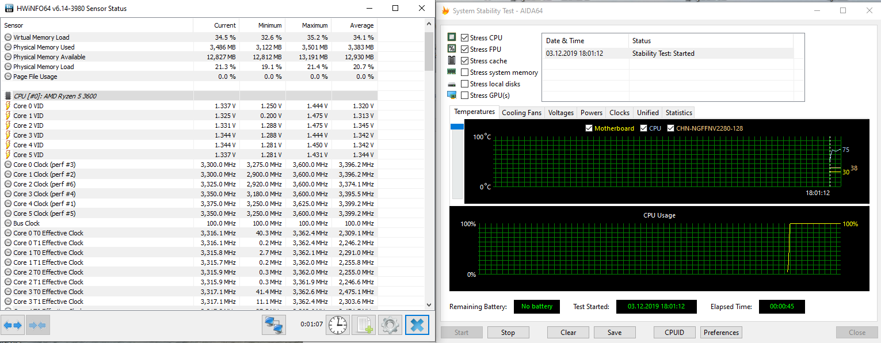Select the Core 4 Clock (perf #1) row
The height and width of the screenshot is (343, 881).
[x=190, y=204]
